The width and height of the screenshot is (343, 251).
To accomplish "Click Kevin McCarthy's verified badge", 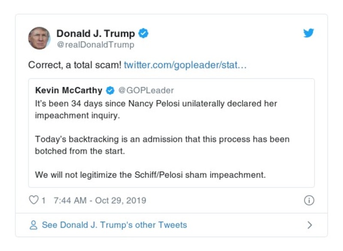I will pos(110,91).
